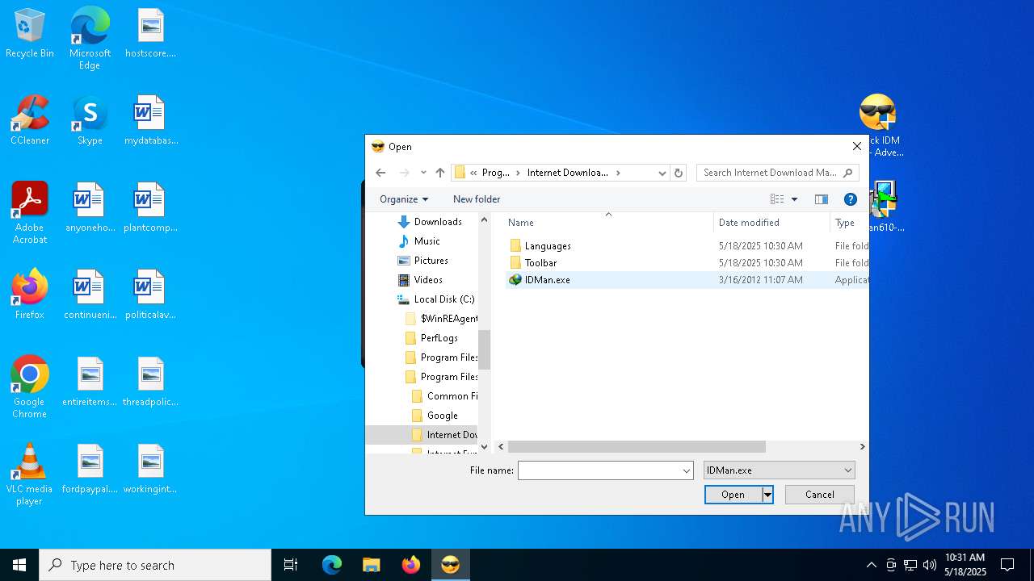
Task: Click the navigation pane vertical scrollbar
Action: pyautogui.click(x=485, y=349)
